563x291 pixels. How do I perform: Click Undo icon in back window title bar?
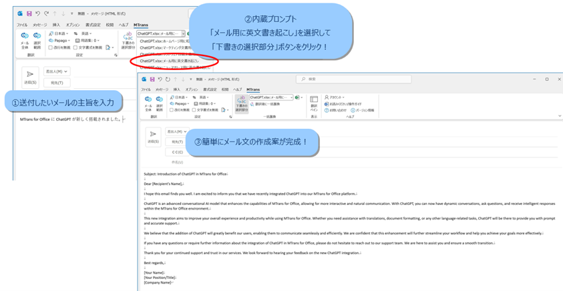click(x=37, y=13)
